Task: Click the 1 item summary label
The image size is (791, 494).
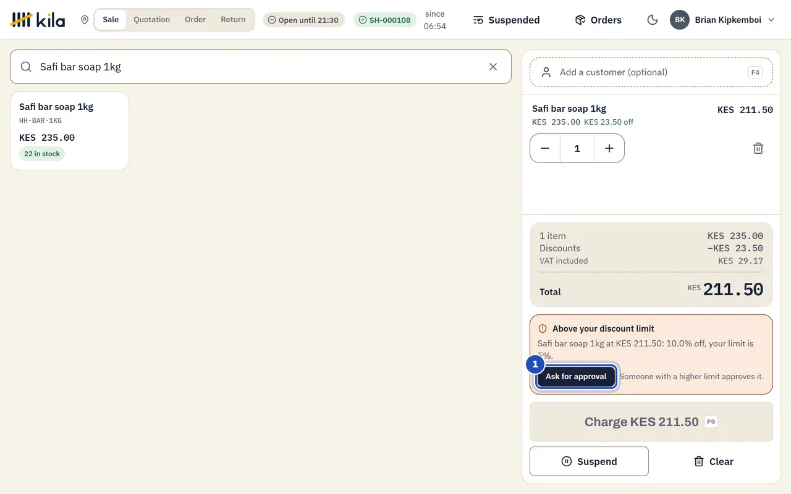Action: (x=552, y=236)
